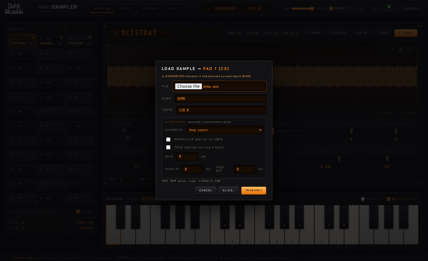This screenshot has height=261, width=428.
Task: Click the RECEIVE button
Action: (x=412, y=9)
